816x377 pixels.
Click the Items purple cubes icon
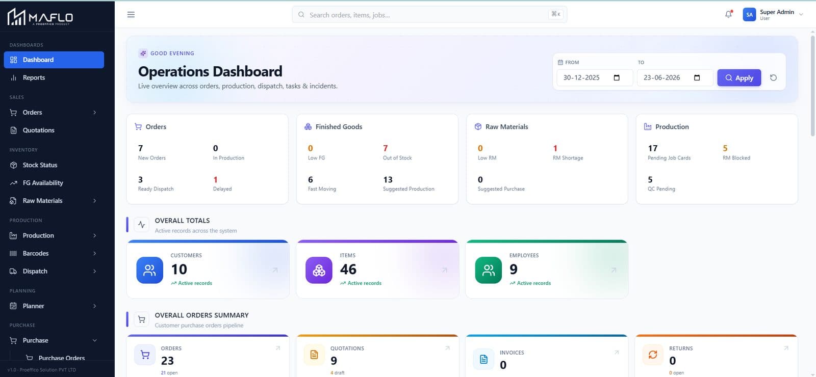(x=319, y=270)
